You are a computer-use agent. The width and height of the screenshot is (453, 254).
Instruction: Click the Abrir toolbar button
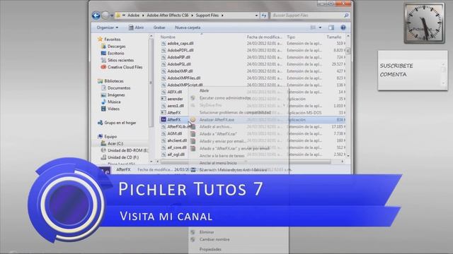pyautogui.click(x=136, y=28)
